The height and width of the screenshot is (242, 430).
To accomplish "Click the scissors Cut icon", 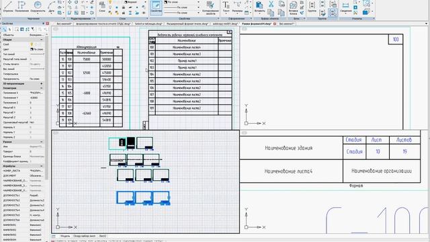I will pyautogui.click(x=271, y=4).
